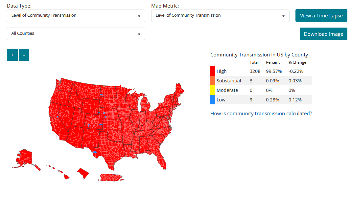Open the Map Metric dropdown
Screen dimensions: 351x213
[220, 16]
